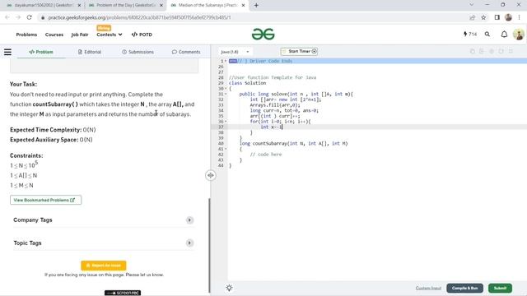Expand the Contests menu
527x296 pixels.
(110, 35)
